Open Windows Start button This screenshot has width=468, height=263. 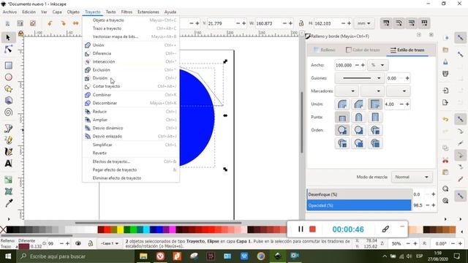click(x=8, y=256)
